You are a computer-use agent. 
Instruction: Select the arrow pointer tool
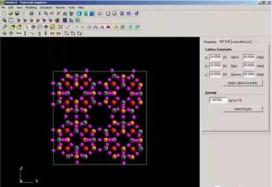tap(27, 27)
